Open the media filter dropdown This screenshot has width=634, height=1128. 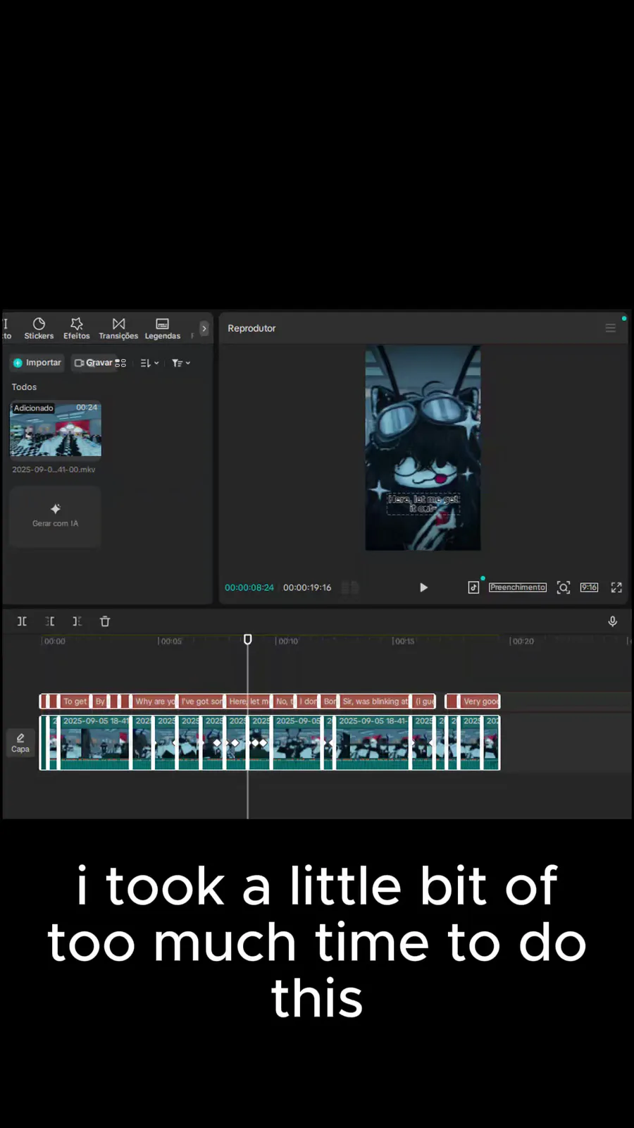[x=181, y=363]
